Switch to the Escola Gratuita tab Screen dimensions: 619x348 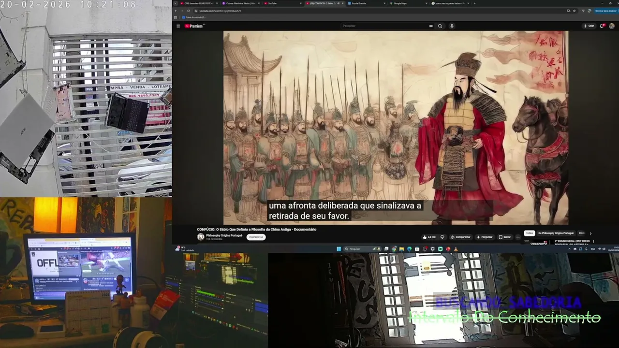pyautogui.click(x=366, y=3)
